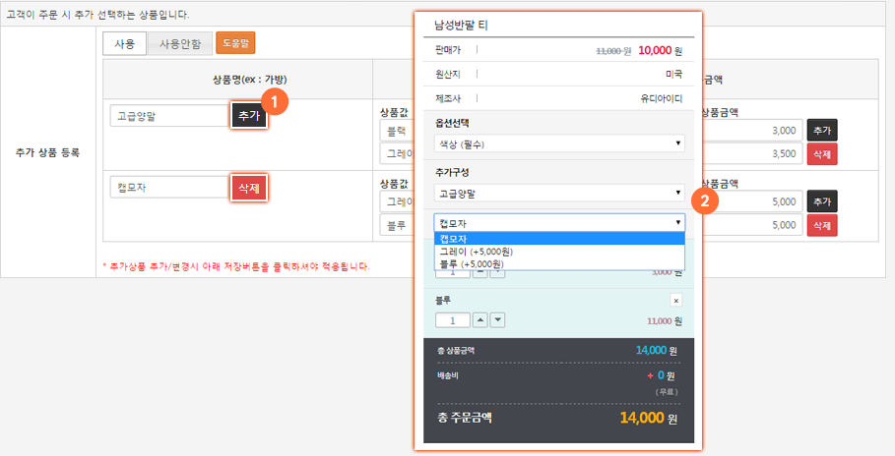The width and height of the screenshot is (895, 456).
Task: Click the 유디아이디 manufacturer value
Action: click(x=661, y=98)
